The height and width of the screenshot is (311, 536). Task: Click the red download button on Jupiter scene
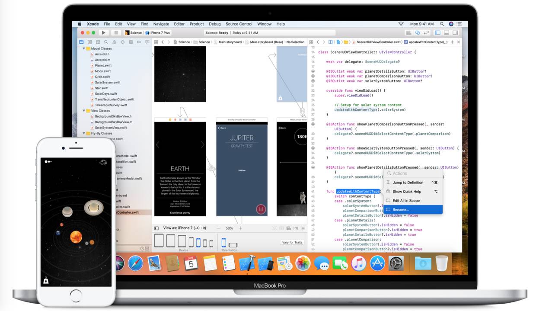[x=261, y=209]
